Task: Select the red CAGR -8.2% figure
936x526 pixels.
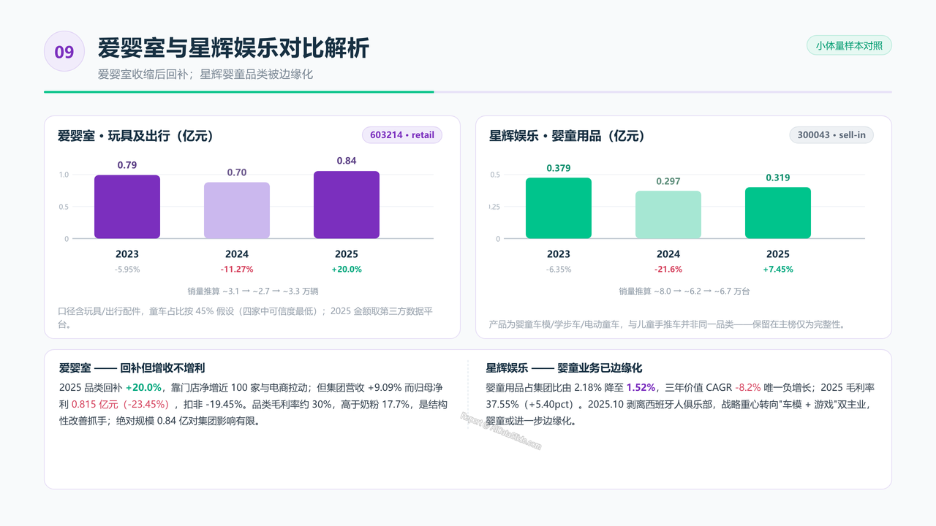Action: [x=747, y=387]
